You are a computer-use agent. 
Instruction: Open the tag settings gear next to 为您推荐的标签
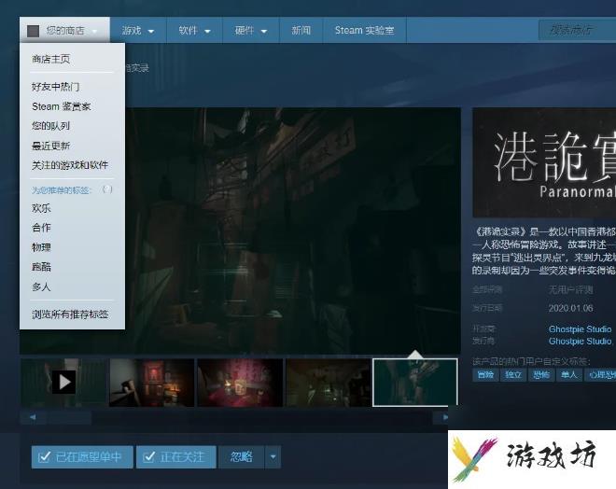107,189
